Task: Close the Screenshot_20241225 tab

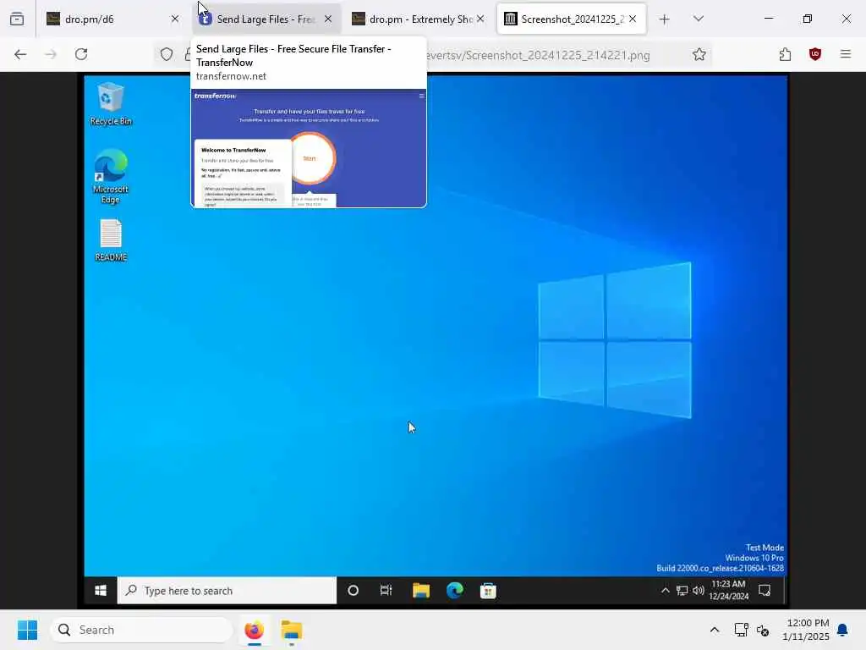Action: (x=633, y=19)
